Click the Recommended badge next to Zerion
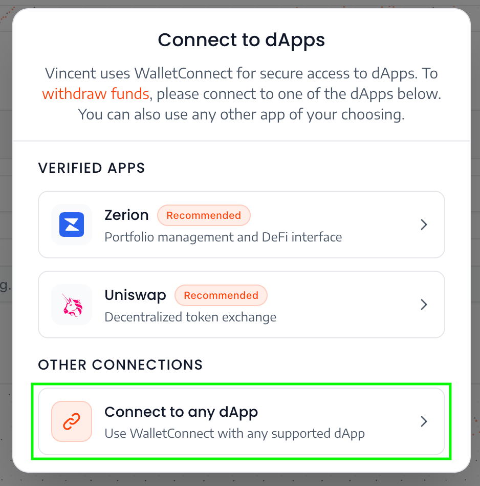 tap(204, 215)
